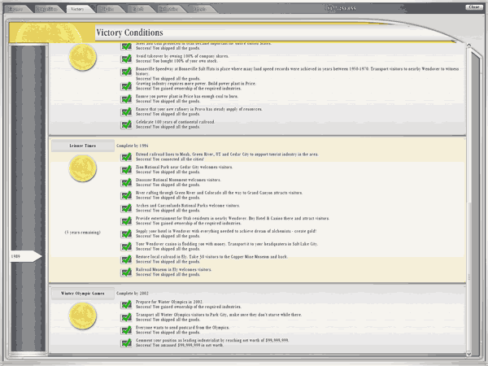Click the Winter Olympic Games gold medal coin
The image size is (488, 366).
[83, 316]
